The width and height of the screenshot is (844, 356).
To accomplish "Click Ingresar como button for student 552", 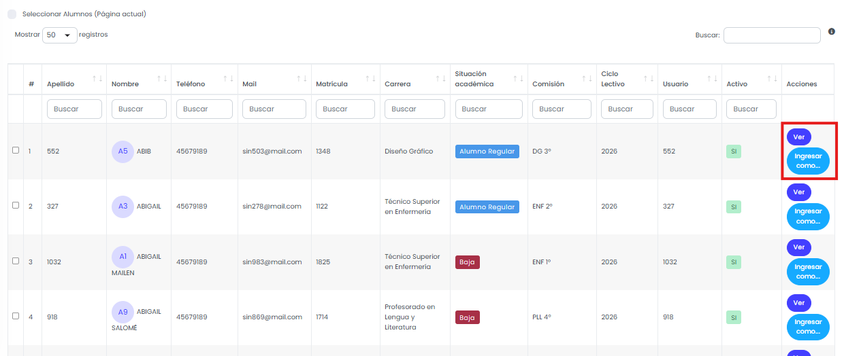I will (x=808, y=161).
